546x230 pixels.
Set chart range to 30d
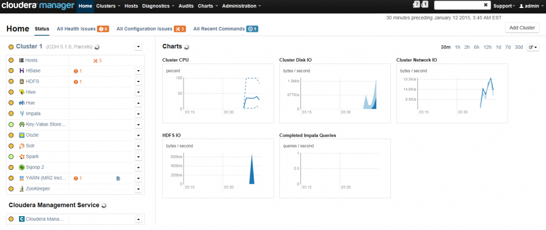[518, 47]
